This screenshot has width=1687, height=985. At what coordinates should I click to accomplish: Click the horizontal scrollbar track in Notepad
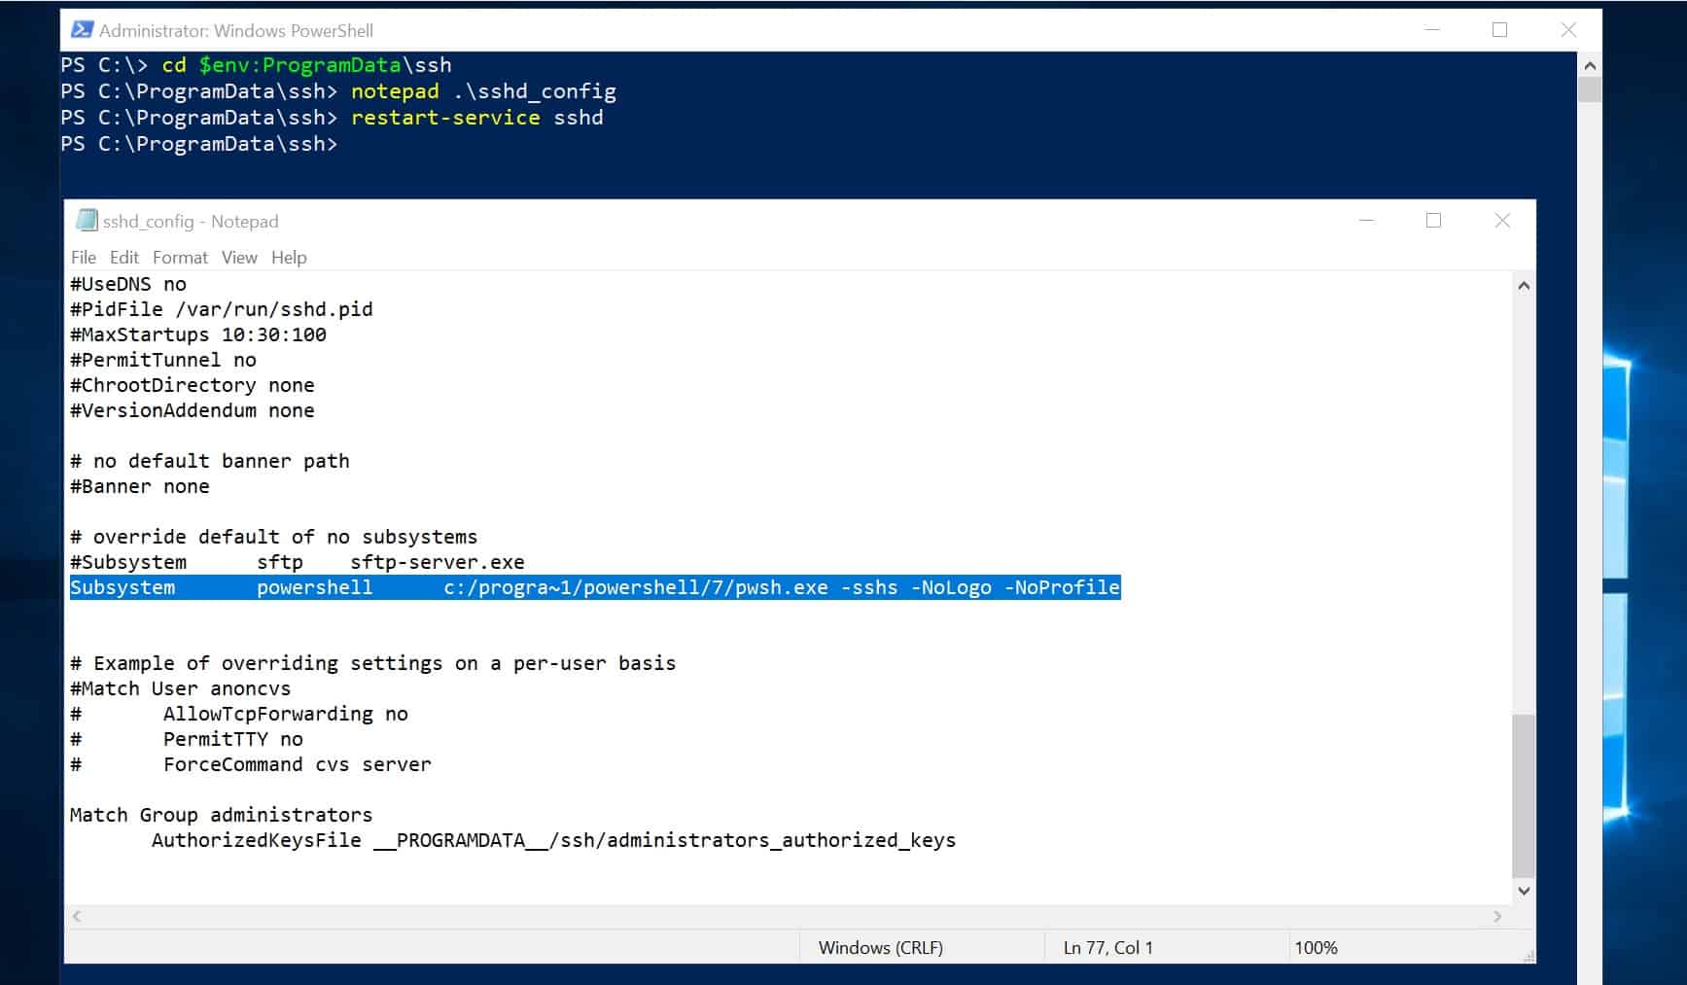click(x=778, y=916)
